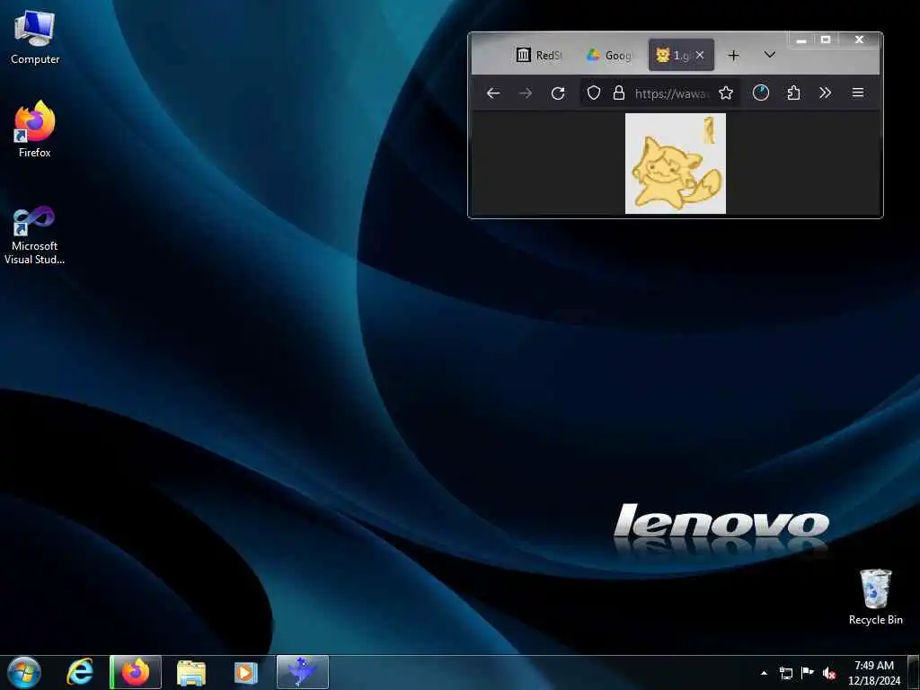
Task: Open the Extensions puzzle icon
Action: coord(793,93)
